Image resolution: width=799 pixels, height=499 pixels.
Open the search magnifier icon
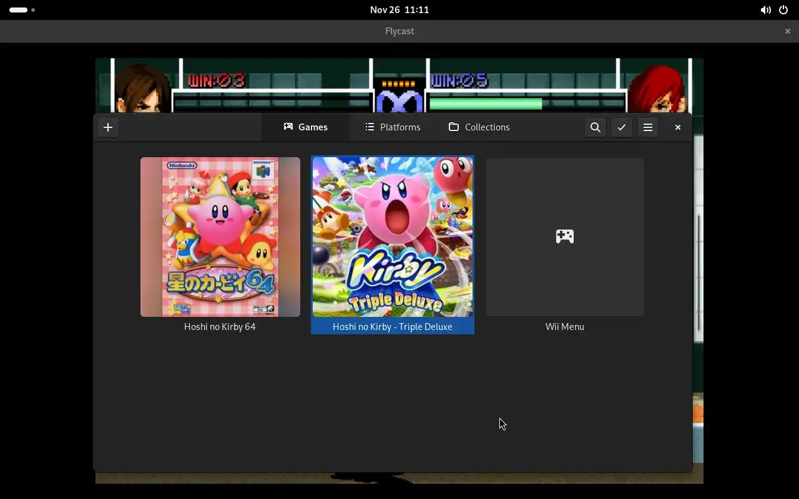pos(596,127)
